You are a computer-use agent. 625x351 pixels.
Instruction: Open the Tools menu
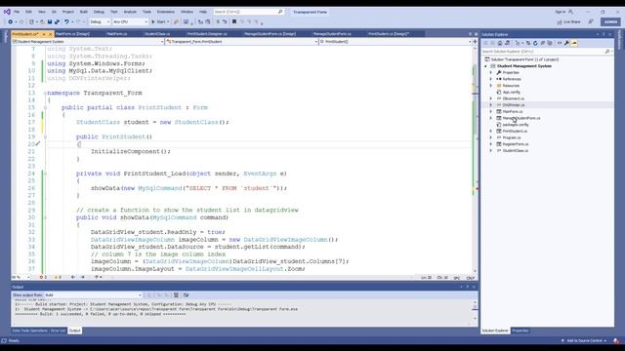[146, 12]
